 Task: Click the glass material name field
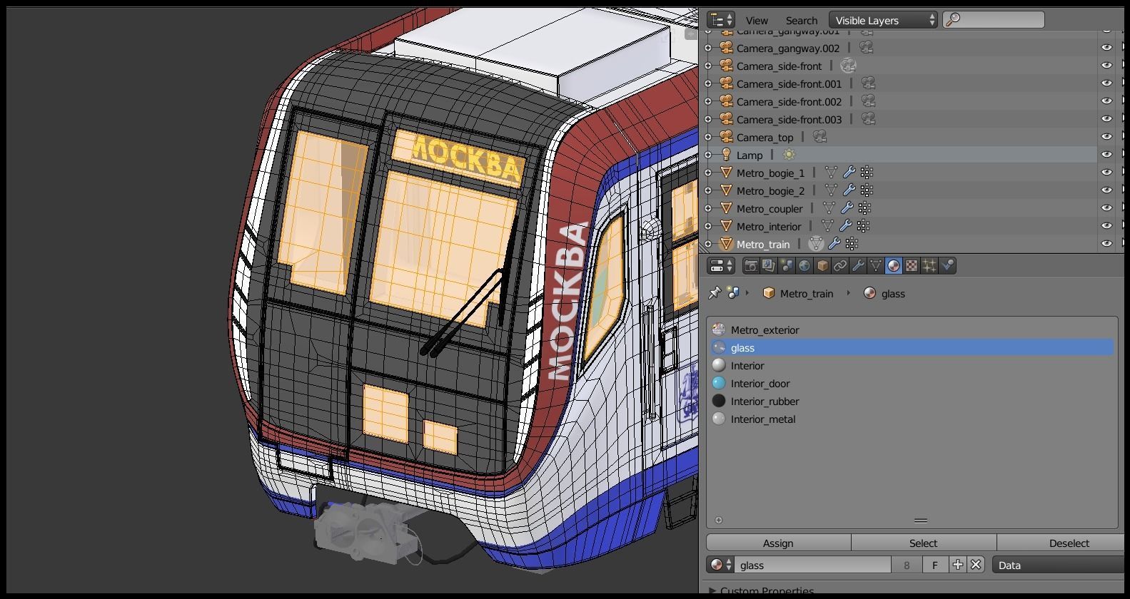pos(812,565)
